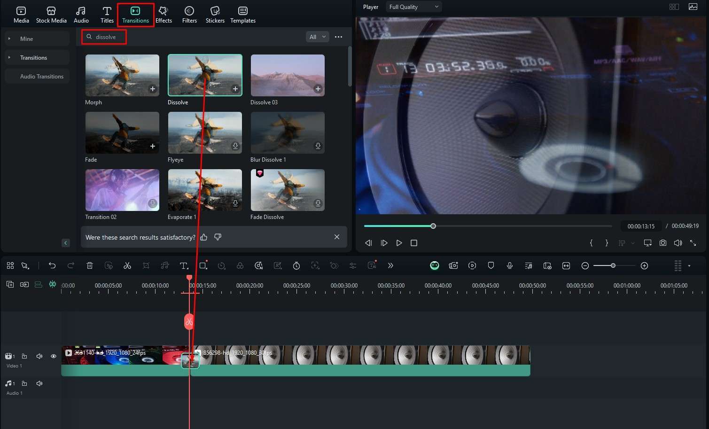Click the timeline zoom slider handle
Screen dimensions: 709x429
coord(613,265)
